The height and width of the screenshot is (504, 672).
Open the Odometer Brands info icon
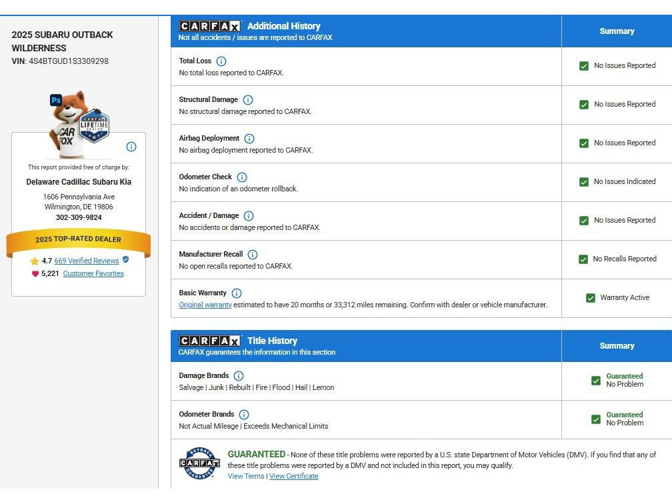[x=244, y=415]
